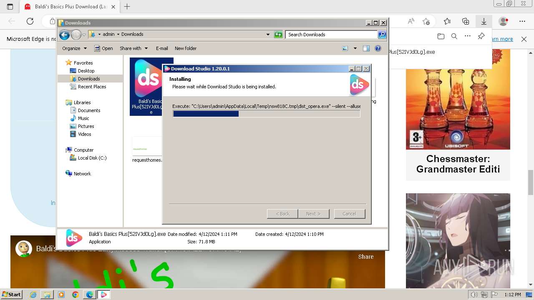
Task: Click the installer progress bar
Action: (x=266, y=114)
